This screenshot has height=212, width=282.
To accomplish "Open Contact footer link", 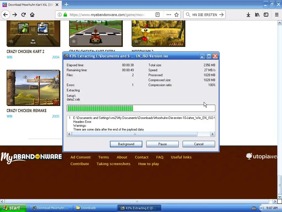I will [x=142, y=157].
